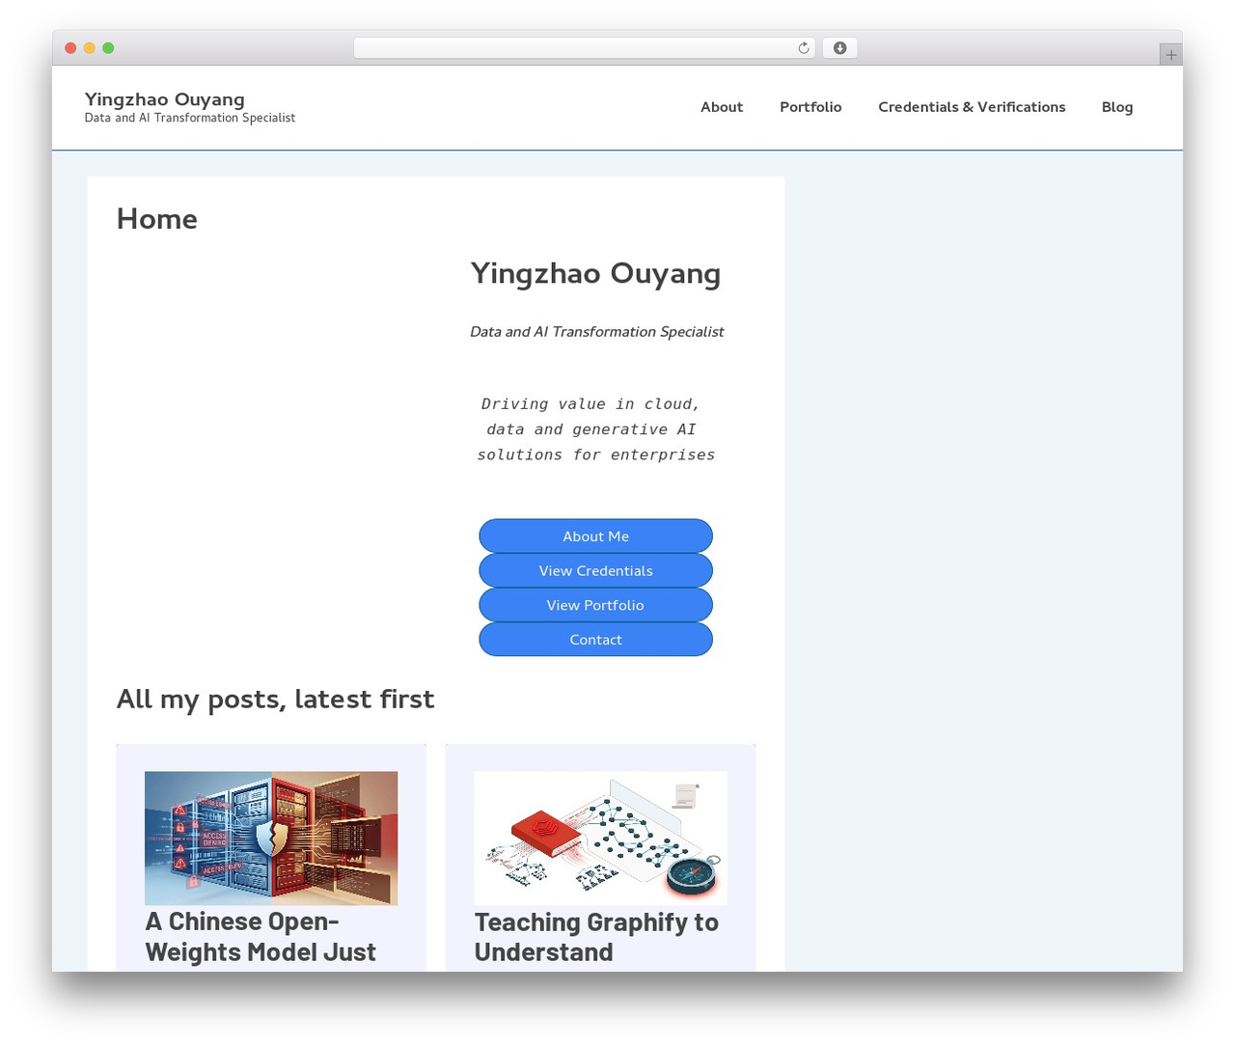Open 'Teaching Graphify to Understand' post title
The height and width of the screenshot is (1046, 1235).
click(x=596, y=937)
